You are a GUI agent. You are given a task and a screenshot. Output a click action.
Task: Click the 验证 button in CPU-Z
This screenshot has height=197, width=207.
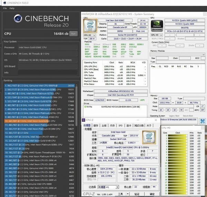point(137,194)
